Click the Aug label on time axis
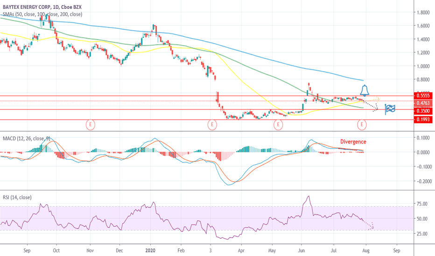435x256 pixels. coord(366,250)
